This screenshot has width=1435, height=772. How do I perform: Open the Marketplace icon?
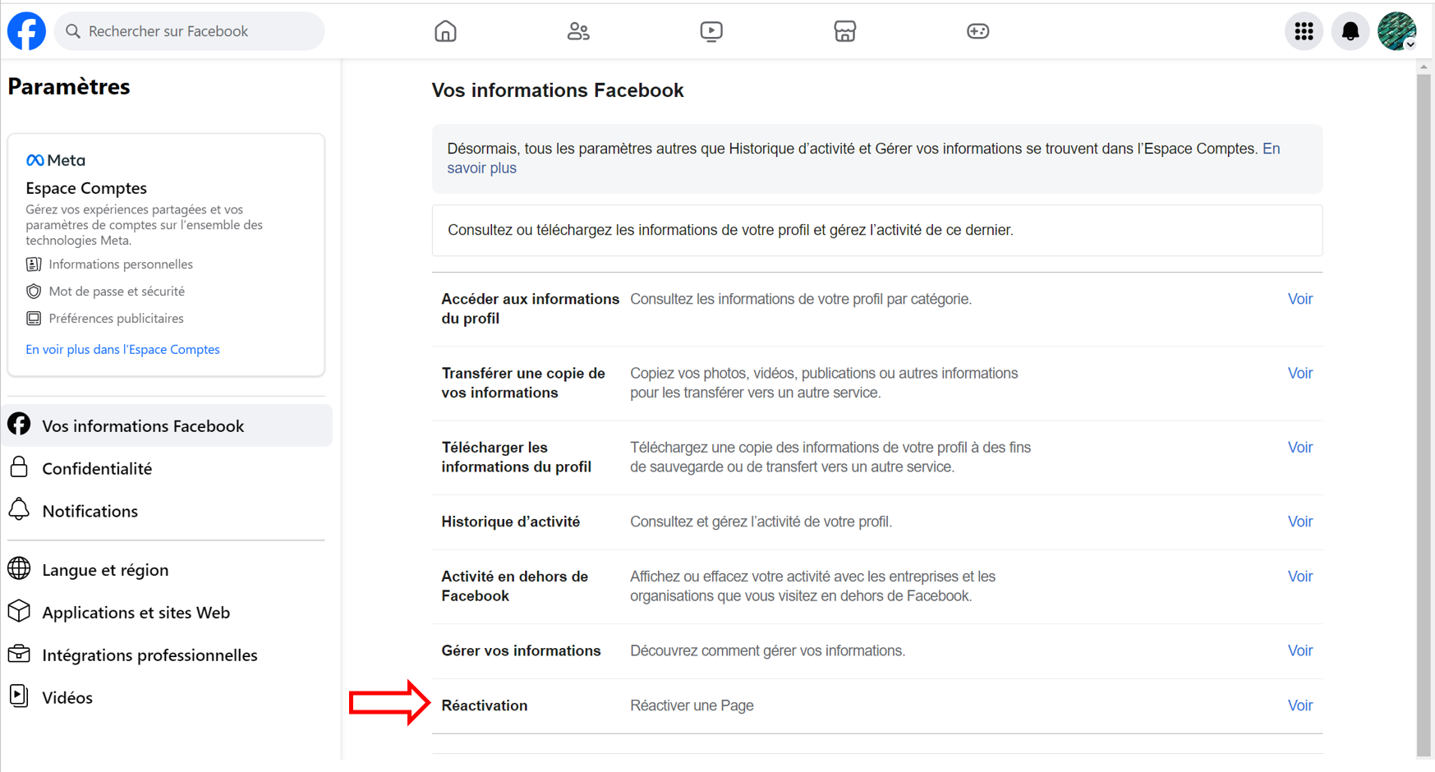(844, 31)
